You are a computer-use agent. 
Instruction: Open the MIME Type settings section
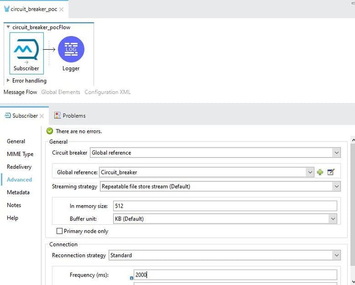20,154
